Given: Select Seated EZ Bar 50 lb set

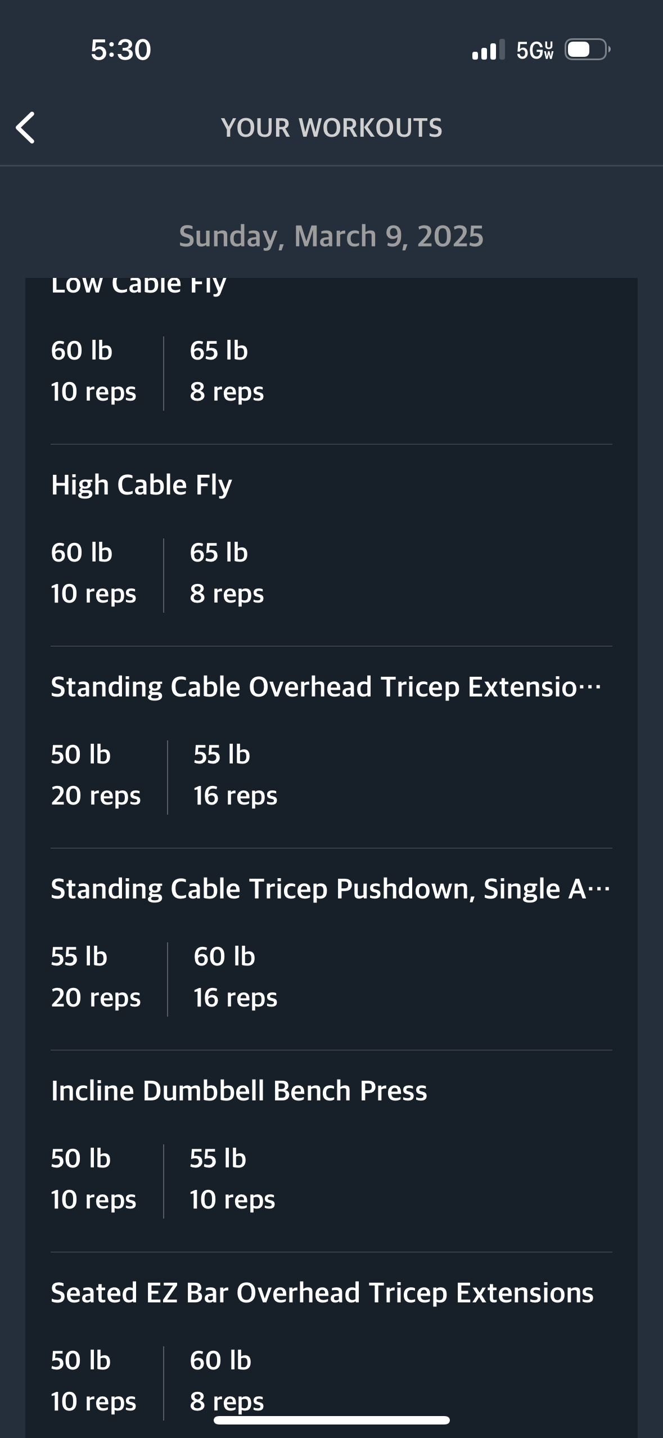Looking at the screenshot, I should coord(93,1381).
